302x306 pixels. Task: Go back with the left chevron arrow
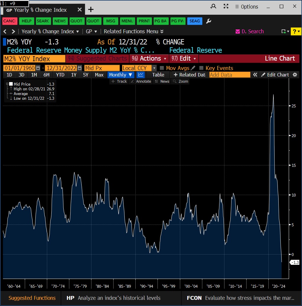[x=5, y=31]
